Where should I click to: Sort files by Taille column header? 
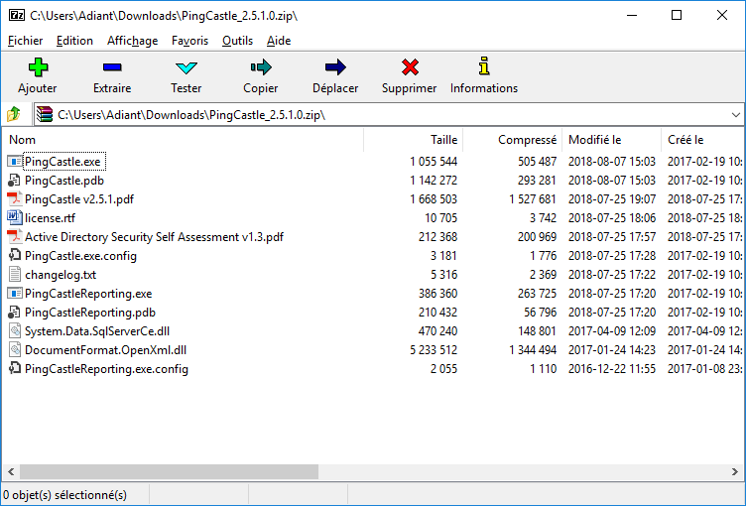pos(414,140)
